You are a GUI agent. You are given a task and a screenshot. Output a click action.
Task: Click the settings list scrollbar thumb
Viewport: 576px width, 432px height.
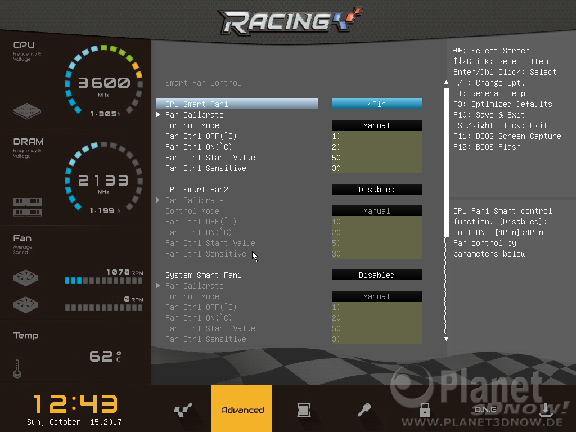click(x=446, y=163)
